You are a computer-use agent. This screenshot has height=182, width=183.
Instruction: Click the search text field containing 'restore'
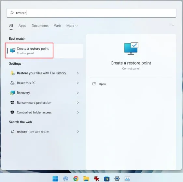coord(91,13)
